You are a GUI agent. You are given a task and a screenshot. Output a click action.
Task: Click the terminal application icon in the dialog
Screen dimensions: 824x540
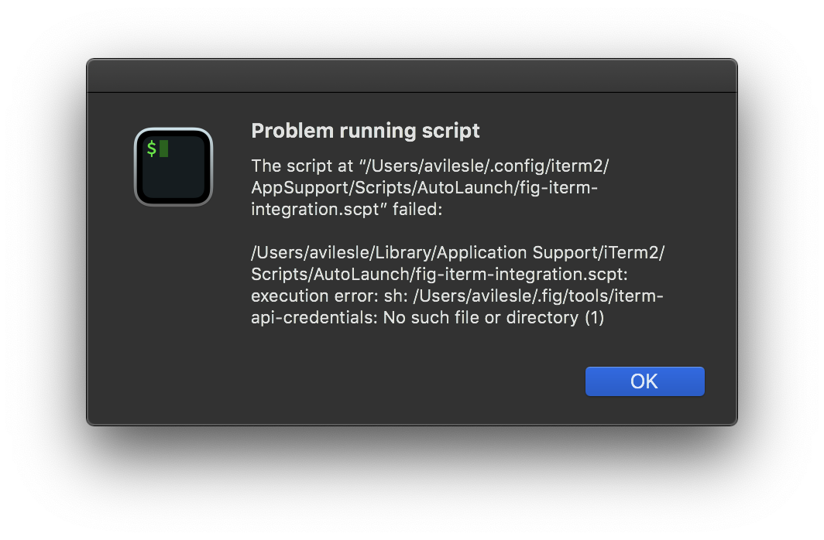pyautogui.click(x=173, y=166)
